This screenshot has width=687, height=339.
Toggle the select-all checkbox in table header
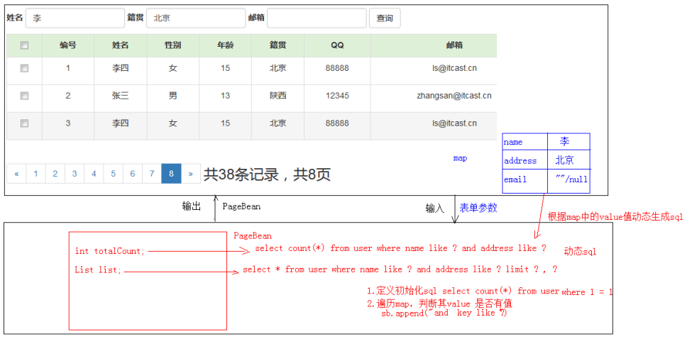click(x=25, y=45)
